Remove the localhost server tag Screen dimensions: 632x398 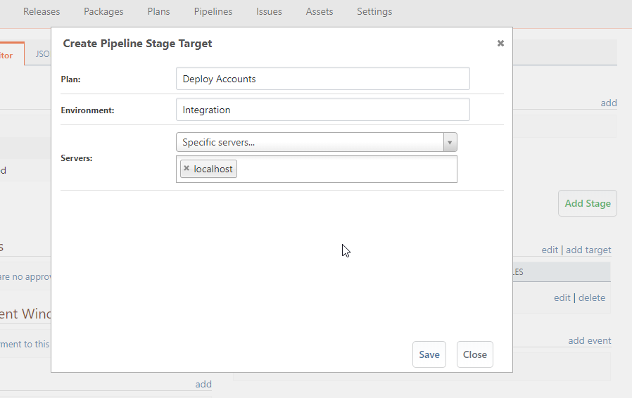pos(187,169)
